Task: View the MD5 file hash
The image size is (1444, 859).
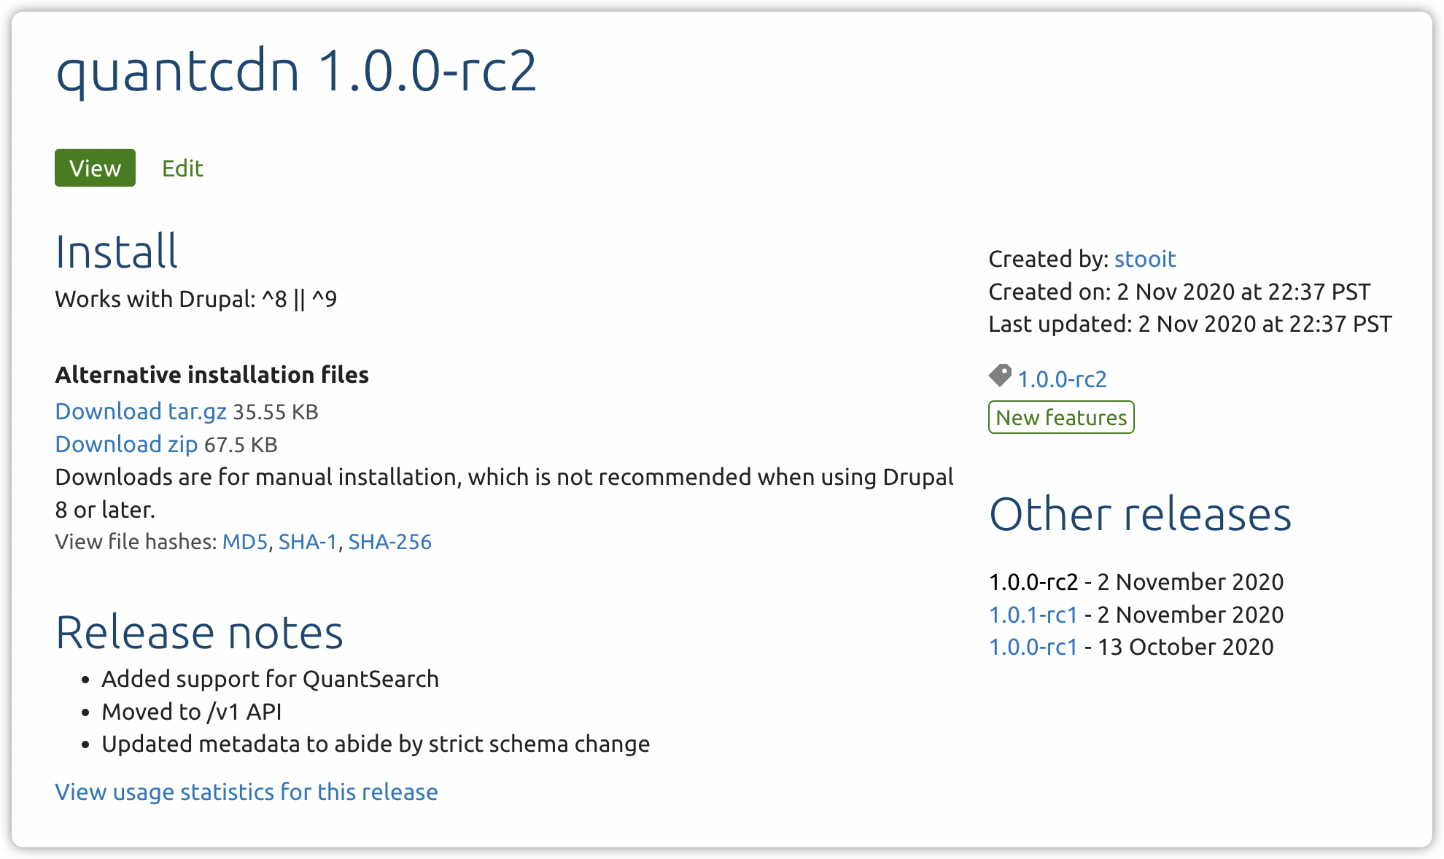Action: pos(245,542)
